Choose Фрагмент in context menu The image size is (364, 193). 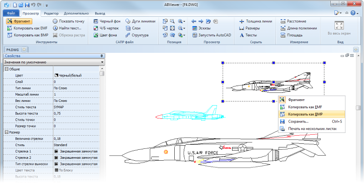tap(312, 100)
